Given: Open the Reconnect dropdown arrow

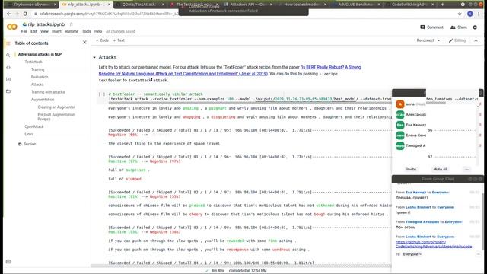Looking at the screenshot, I should tap(438, 40).
